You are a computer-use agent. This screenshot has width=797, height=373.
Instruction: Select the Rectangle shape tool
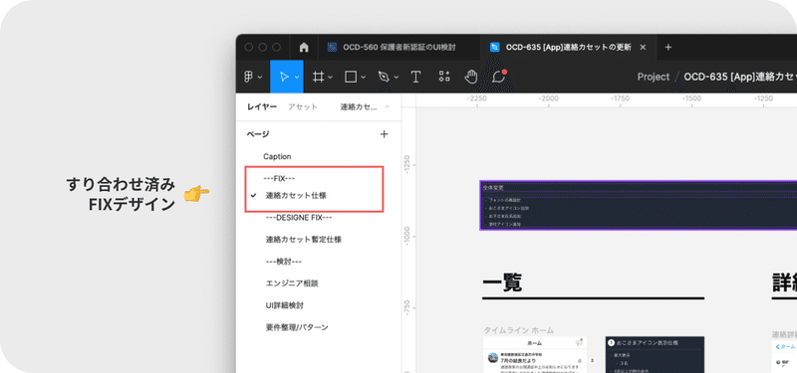[x=351, y=77]
